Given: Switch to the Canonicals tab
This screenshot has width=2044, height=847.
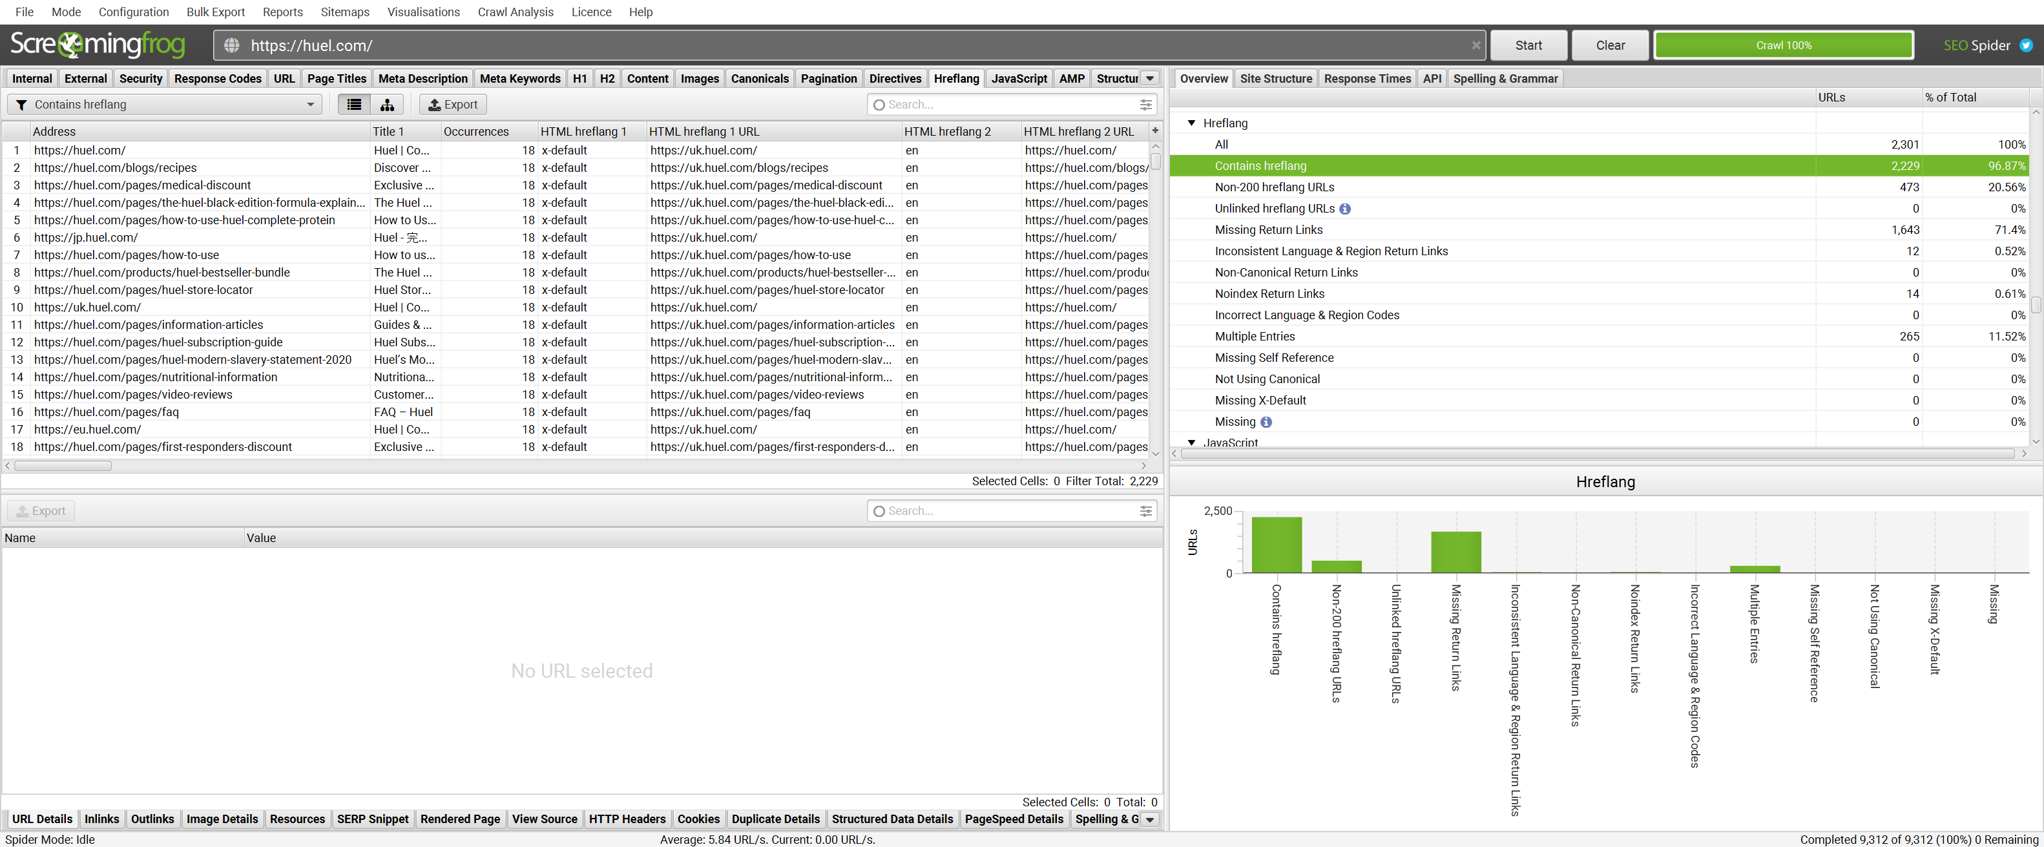Looking at the screenshot, I should (x=759, y=79).
